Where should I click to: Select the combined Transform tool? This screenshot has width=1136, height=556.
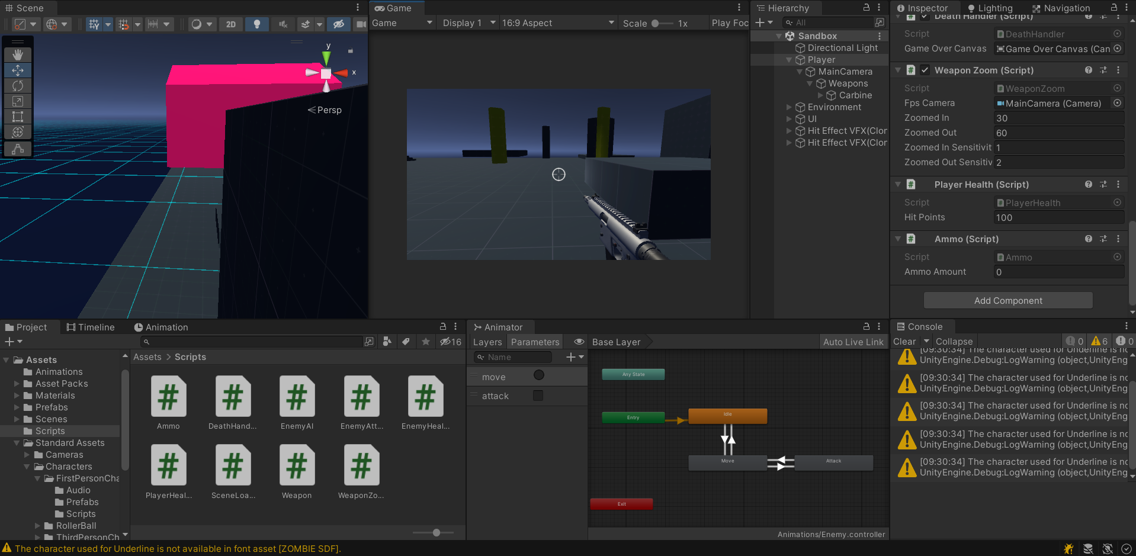pyautogui.click(x=18, y=132)
